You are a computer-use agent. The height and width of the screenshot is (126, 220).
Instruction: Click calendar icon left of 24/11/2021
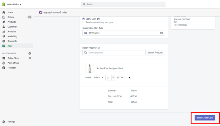coord(85,33)
